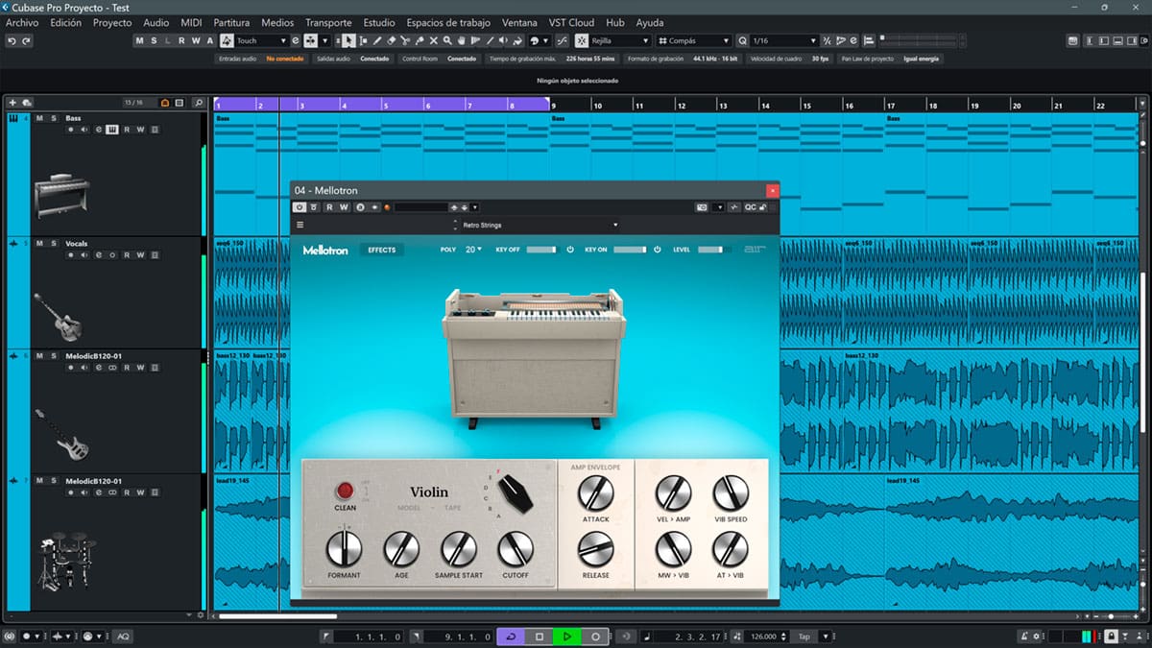Viewport: 1152px width, 648px height.
Task: Open the Rejilla snap type dropdown
Action: [620, 41]
